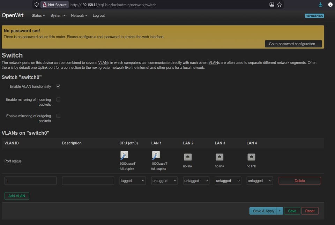Add a new VLAN entry
The width and height of the screenshot is (335, 225).
coord(17,196)
